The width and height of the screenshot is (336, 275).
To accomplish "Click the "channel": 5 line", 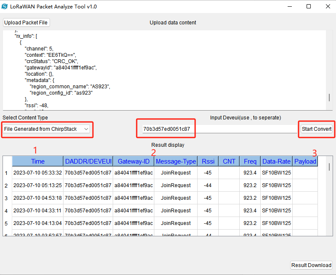I will (x=39, y=49).
